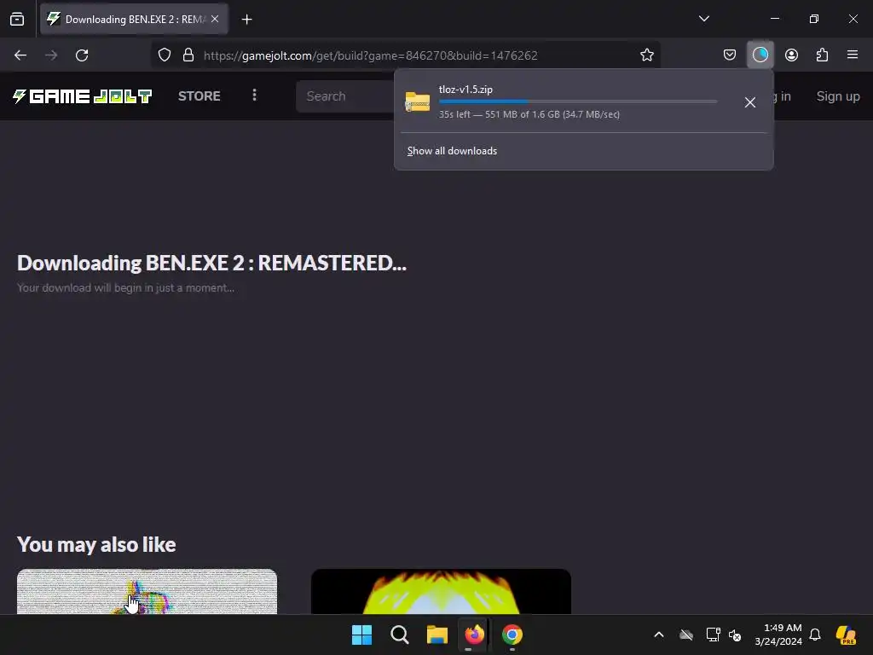The height and width of the screenshot is (655, 873).
Task: Click the Game Jolt Search field
Action: (345, 96)
